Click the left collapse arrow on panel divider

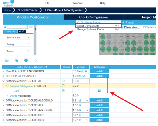[x=36, y=26]
